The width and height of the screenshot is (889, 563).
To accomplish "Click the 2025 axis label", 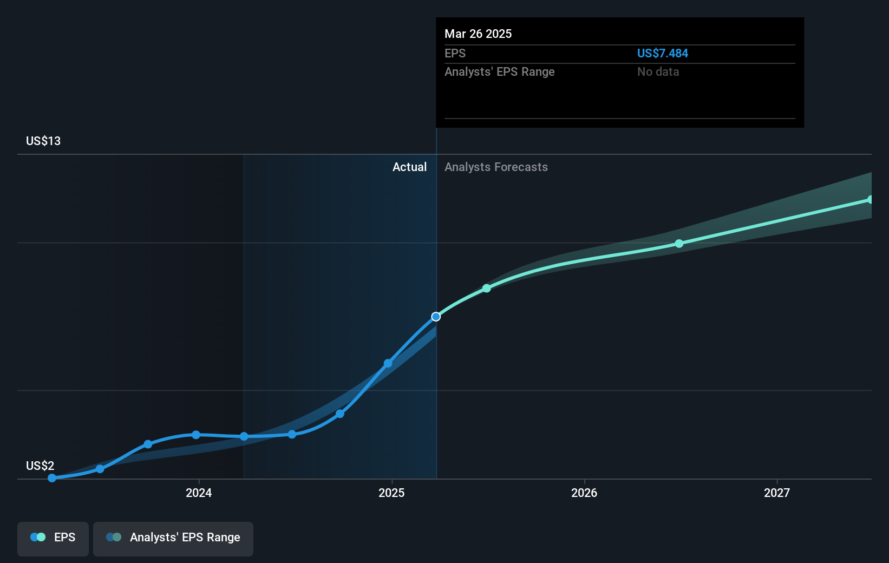I will coord(391,493).
